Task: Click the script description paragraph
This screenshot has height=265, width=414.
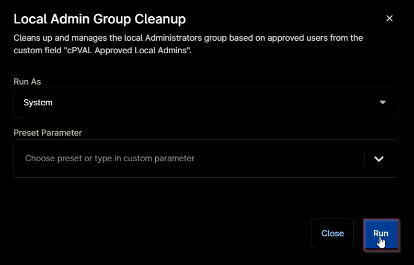Action: coord(188,44)
